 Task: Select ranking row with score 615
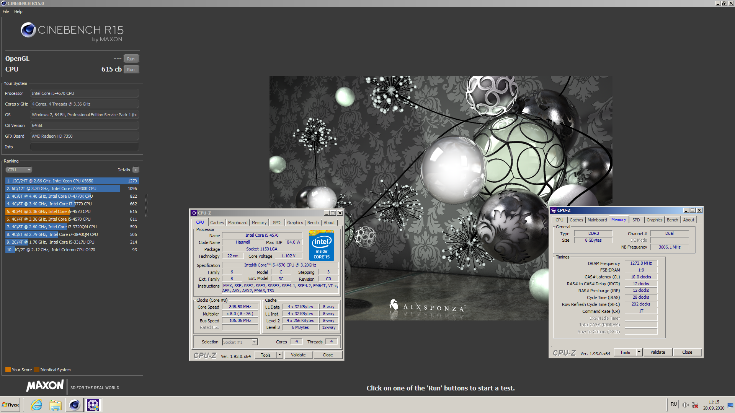click(x=72, y=211)
